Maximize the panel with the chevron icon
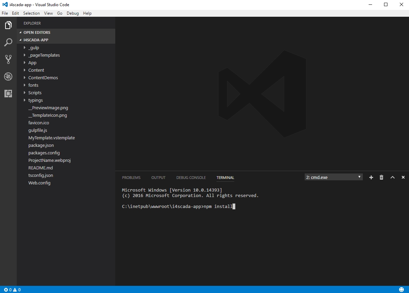 pyautogui.click(x=393, y=177)
